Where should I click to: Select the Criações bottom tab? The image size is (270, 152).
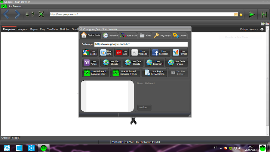5,138
